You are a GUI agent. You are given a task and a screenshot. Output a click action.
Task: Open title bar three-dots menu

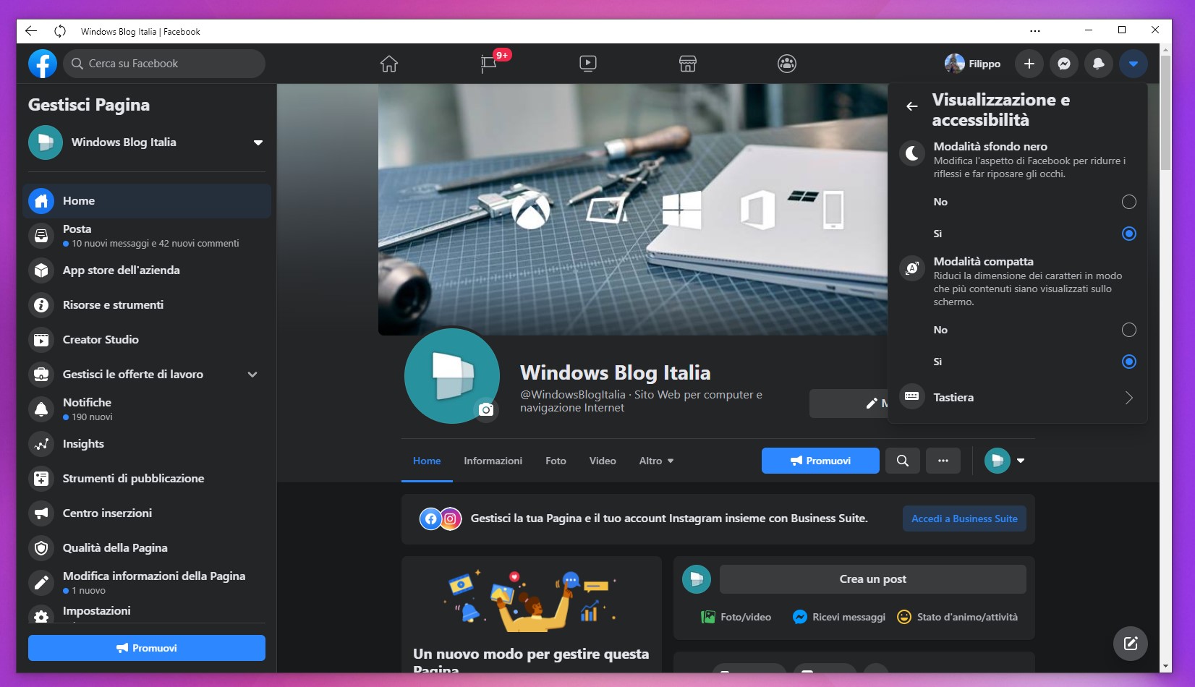(x=1035, y=31)
